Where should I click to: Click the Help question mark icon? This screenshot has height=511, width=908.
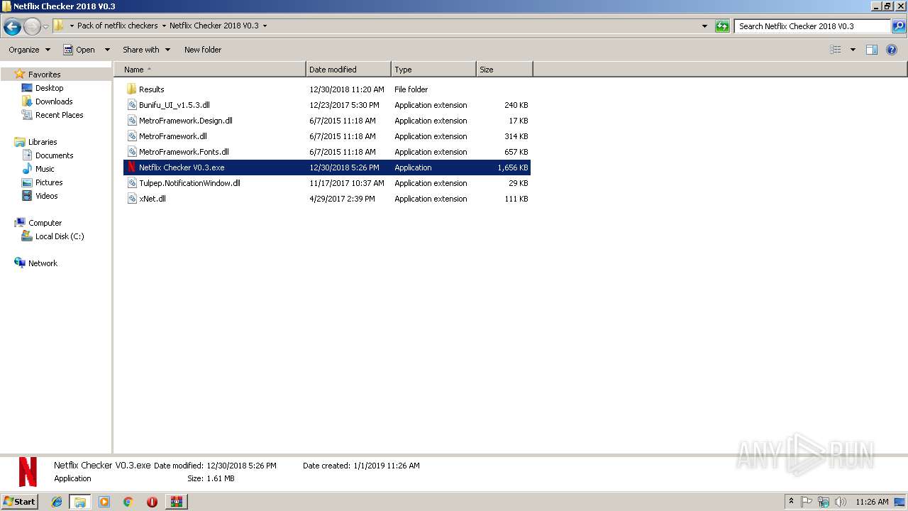point(892,50)
